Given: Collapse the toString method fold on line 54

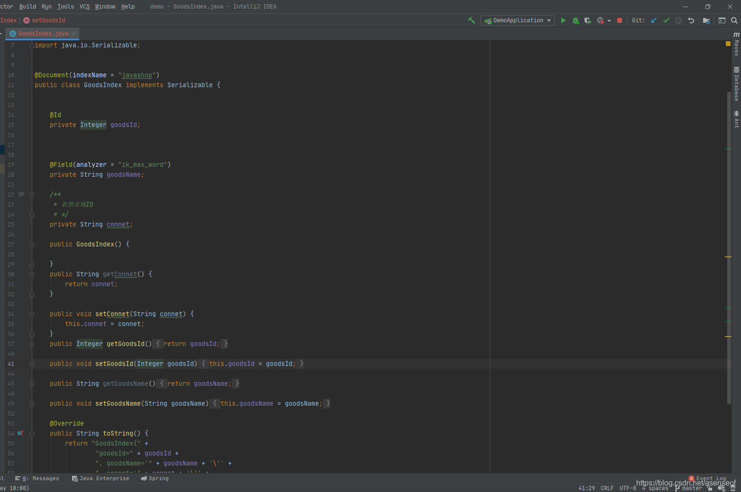Looking at the screenshot, I should click(x=32, y=434).
